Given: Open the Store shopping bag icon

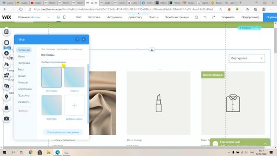Looking at the screenshot, I should coord(6,107).
